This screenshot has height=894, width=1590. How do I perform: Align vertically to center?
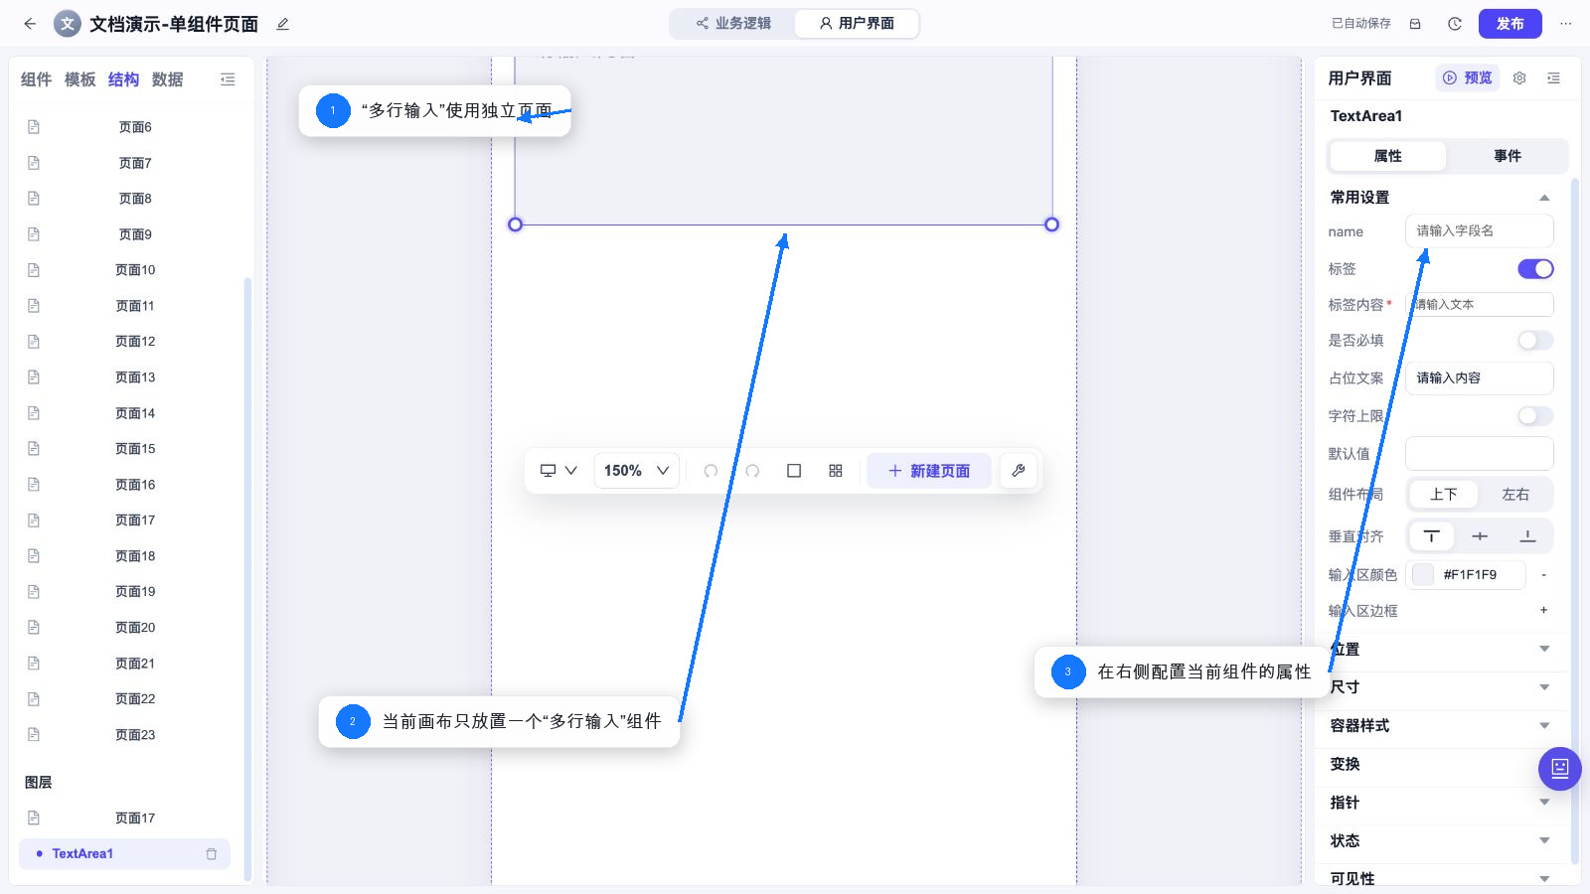(1480, 536)
